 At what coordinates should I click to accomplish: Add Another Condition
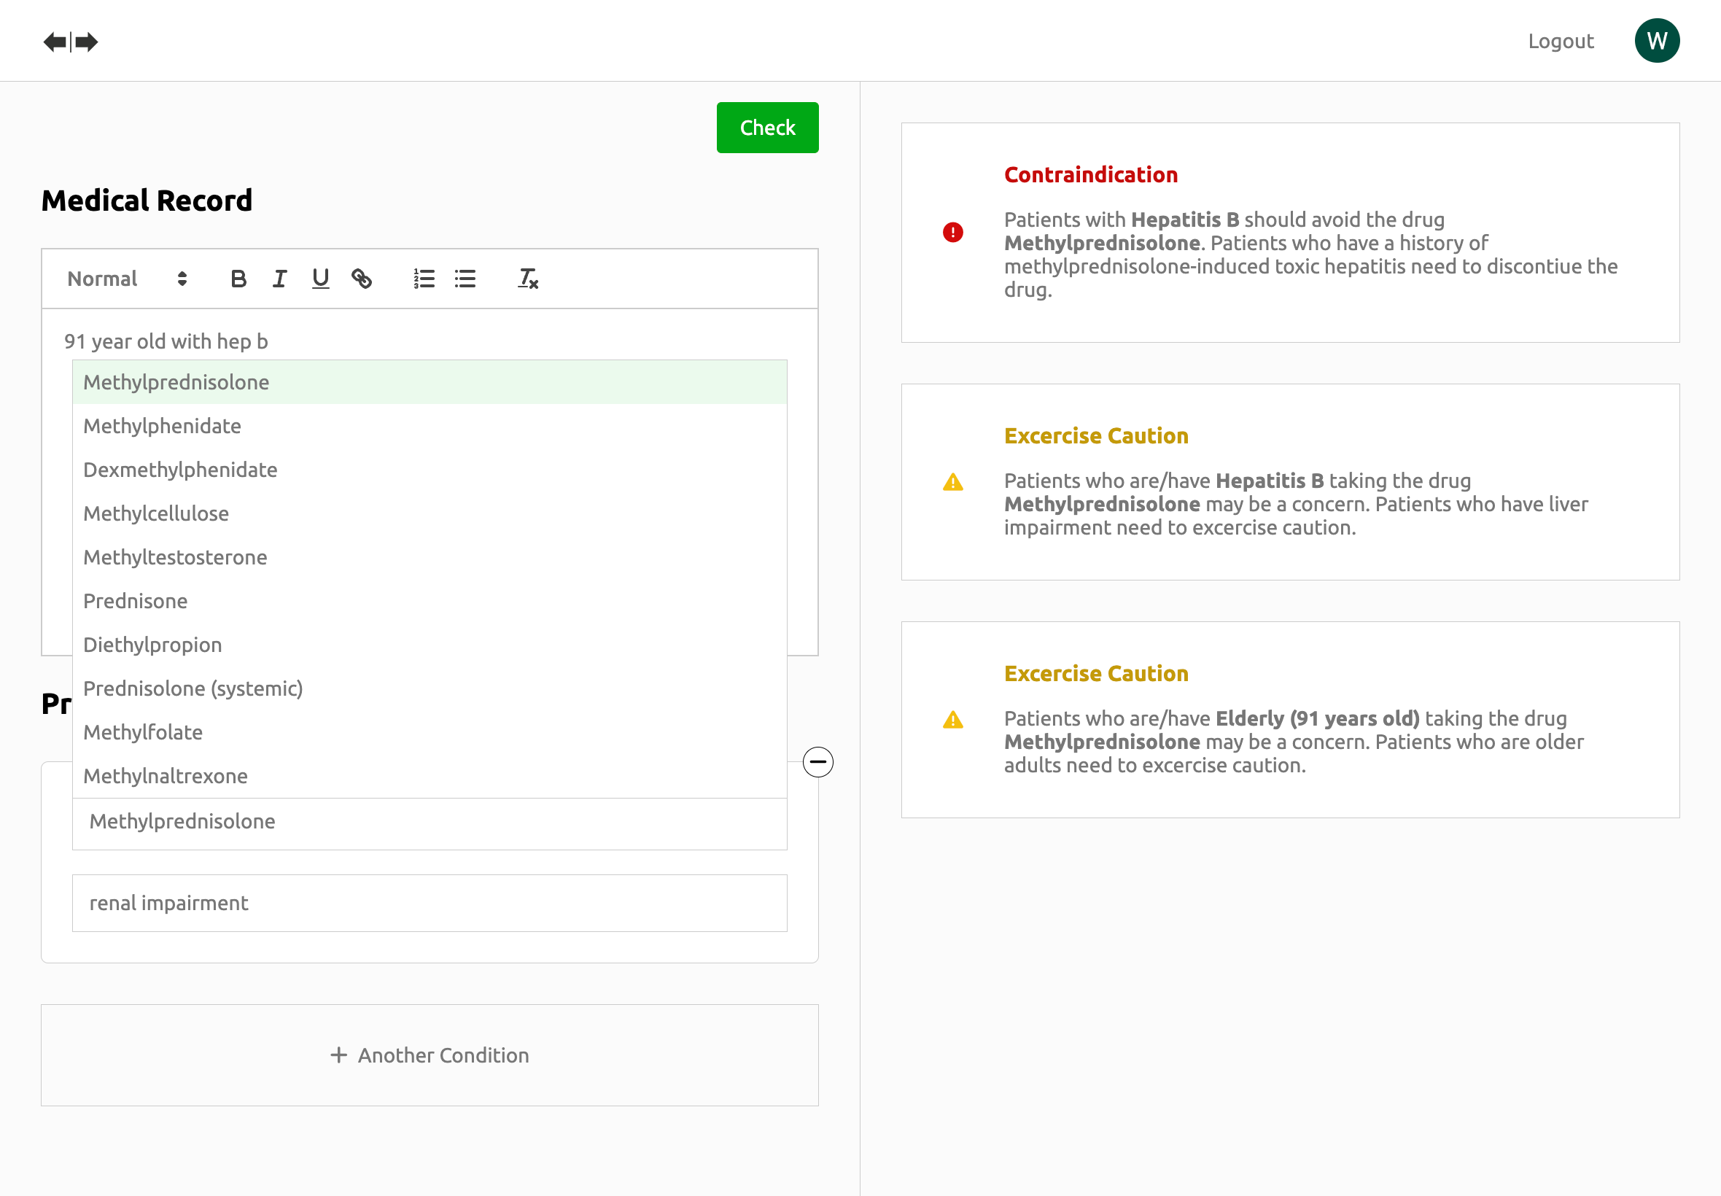tap(430, 1055)
